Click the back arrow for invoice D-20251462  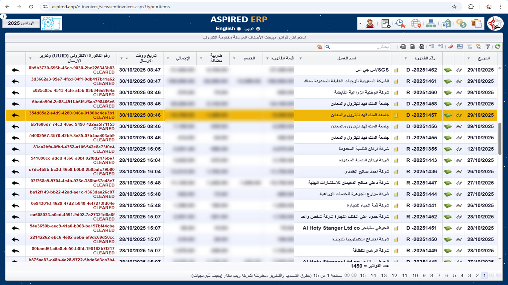(x=15, y=70)
